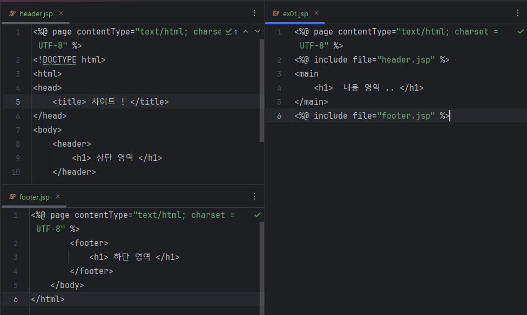Go to next highlighted problem in header.jsp

[258, 32]
